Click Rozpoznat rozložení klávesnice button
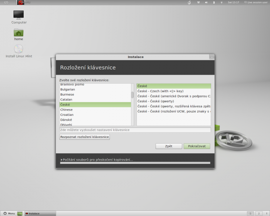 [84, 137]
